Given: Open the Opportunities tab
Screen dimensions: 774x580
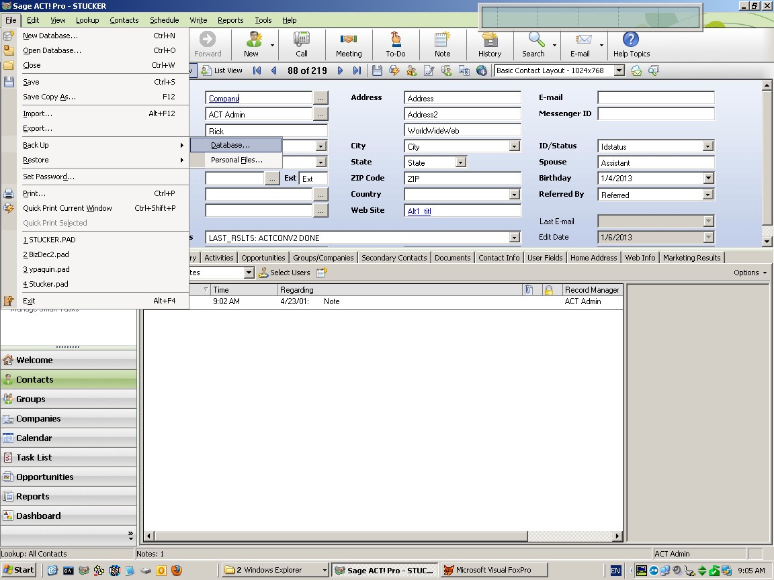Looking at the screenshot, I should click(x=263, y=258).
